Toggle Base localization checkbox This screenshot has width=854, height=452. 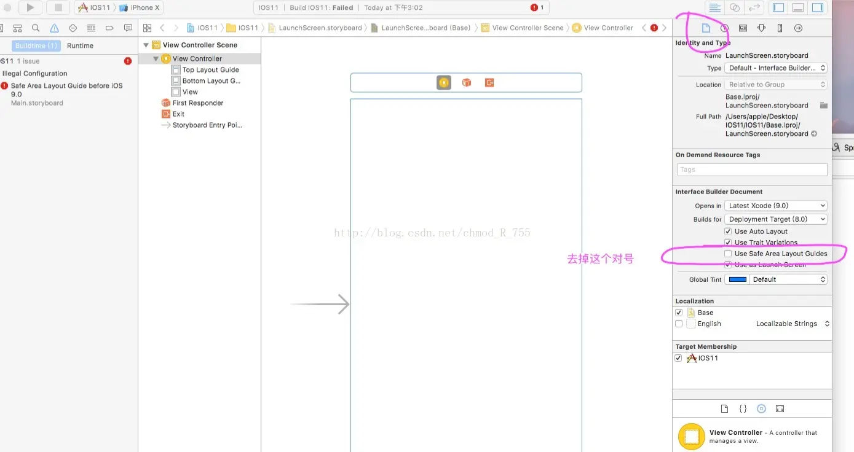679,313
